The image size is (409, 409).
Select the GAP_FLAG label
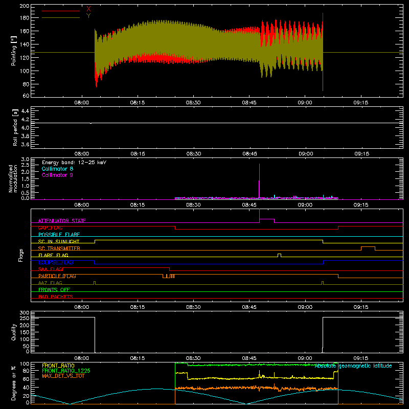(51, 228)
